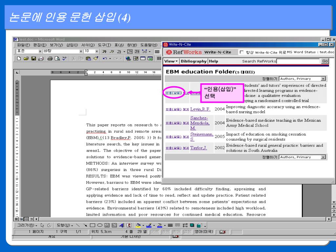
Task: Click the Word horizontal scrollbar right arrow
Action: (x=329, y=219)
